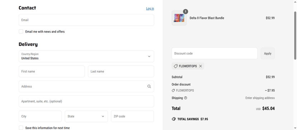The width and height of the screenshot is (297, 130).
Task: Focus the Email input field
Action: click(x=86, y=20)
